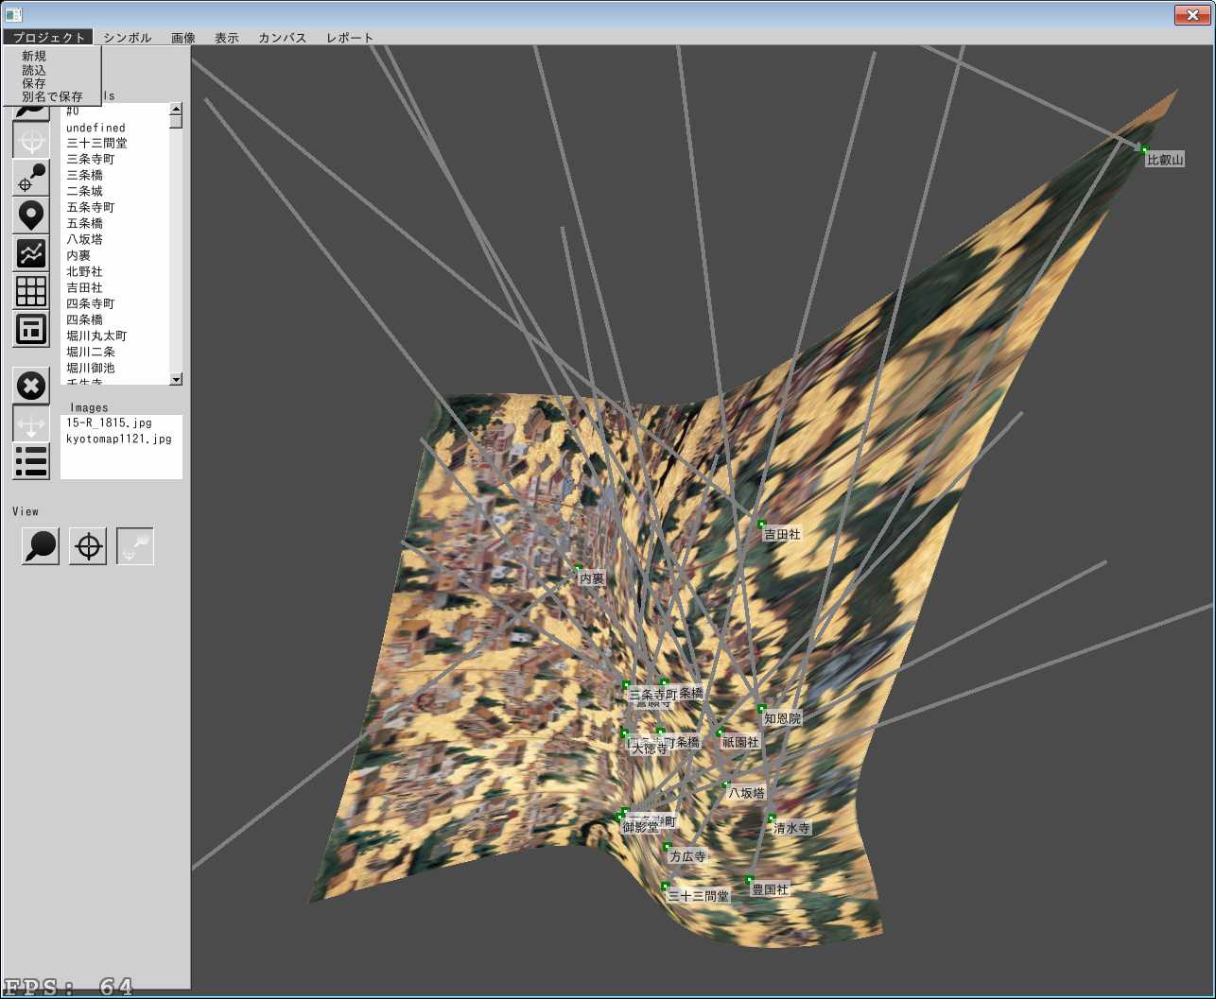This screenshot has width=1216, height=999.
Task: Click symbols list scroll up arrow
Action: coord(176,110)
